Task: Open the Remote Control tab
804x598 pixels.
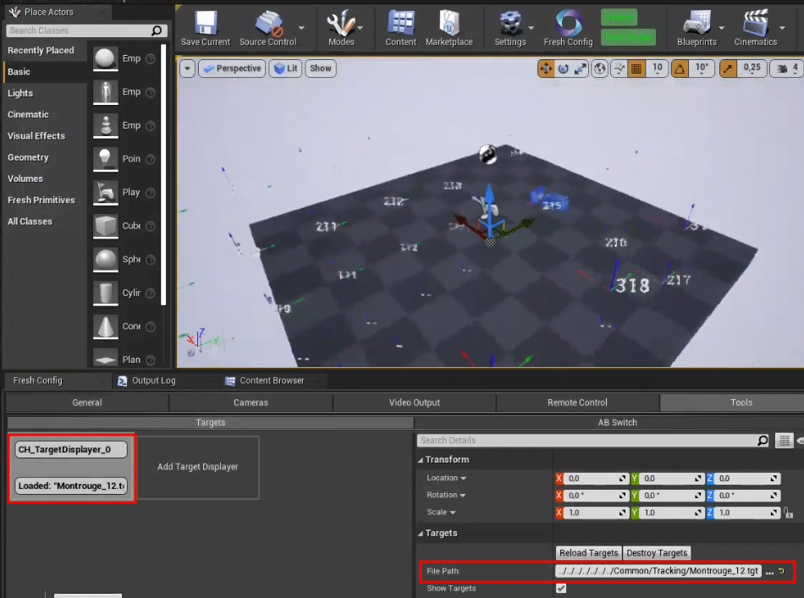Action: tap(577, 403)
